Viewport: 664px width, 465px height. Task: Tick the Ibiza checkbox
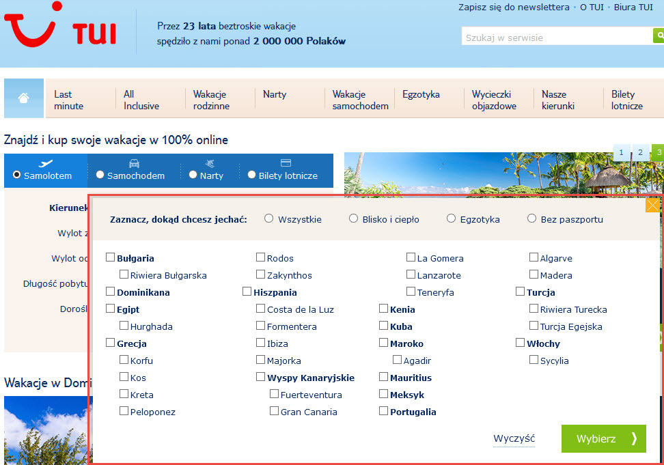[260, 343]
